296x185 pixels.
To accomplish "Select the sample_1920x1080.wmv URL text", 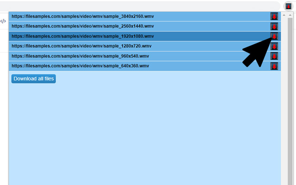I will point(83,36).
